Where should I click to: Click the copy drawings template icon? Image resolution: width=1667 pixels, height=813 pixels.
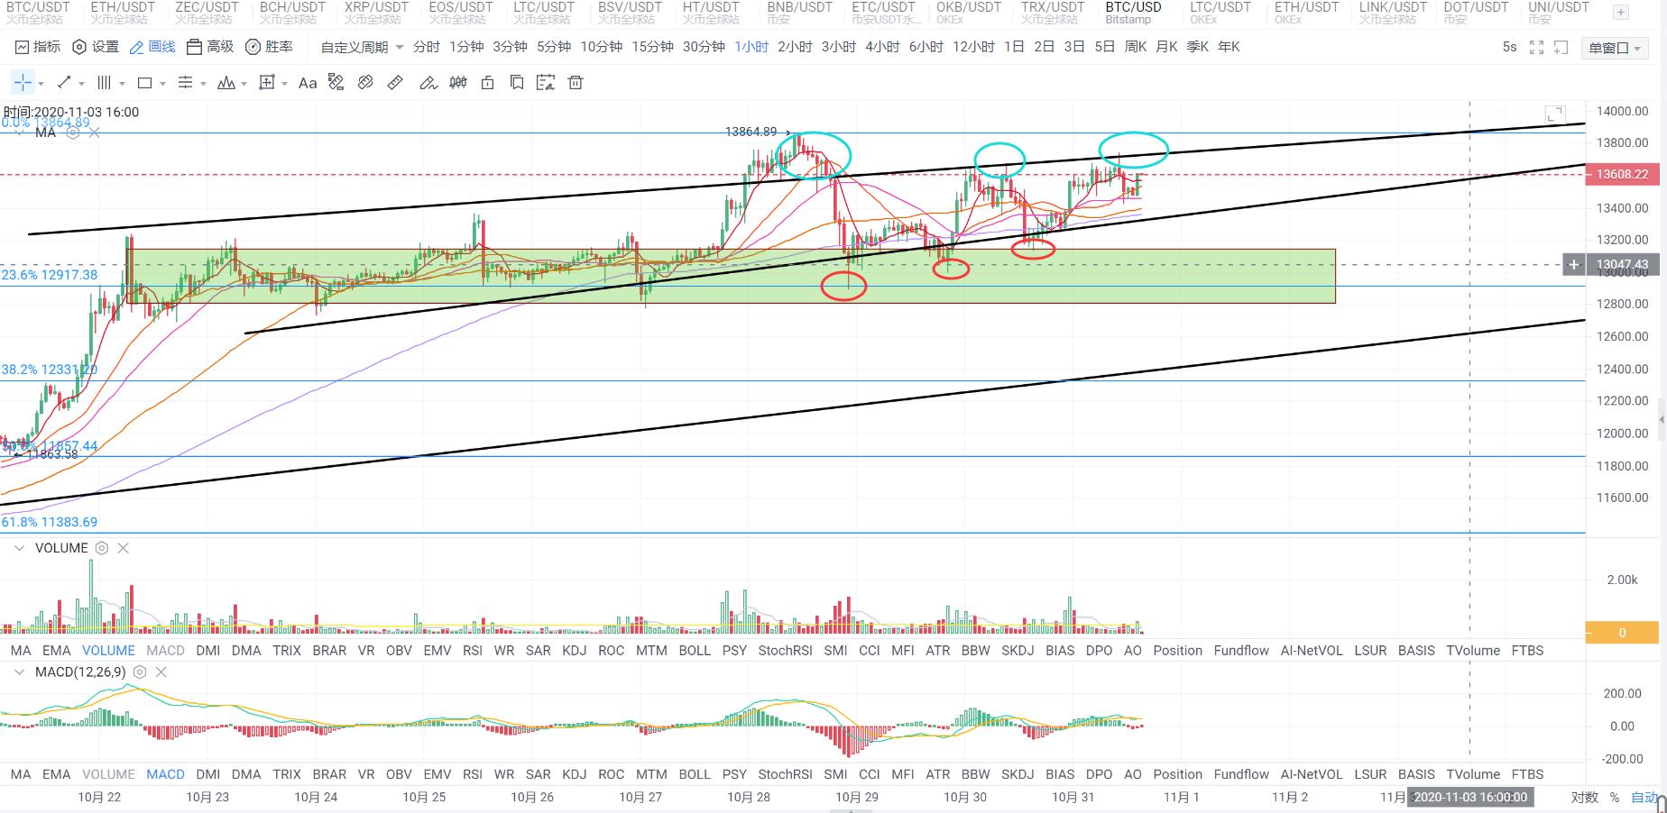[517, 83]
